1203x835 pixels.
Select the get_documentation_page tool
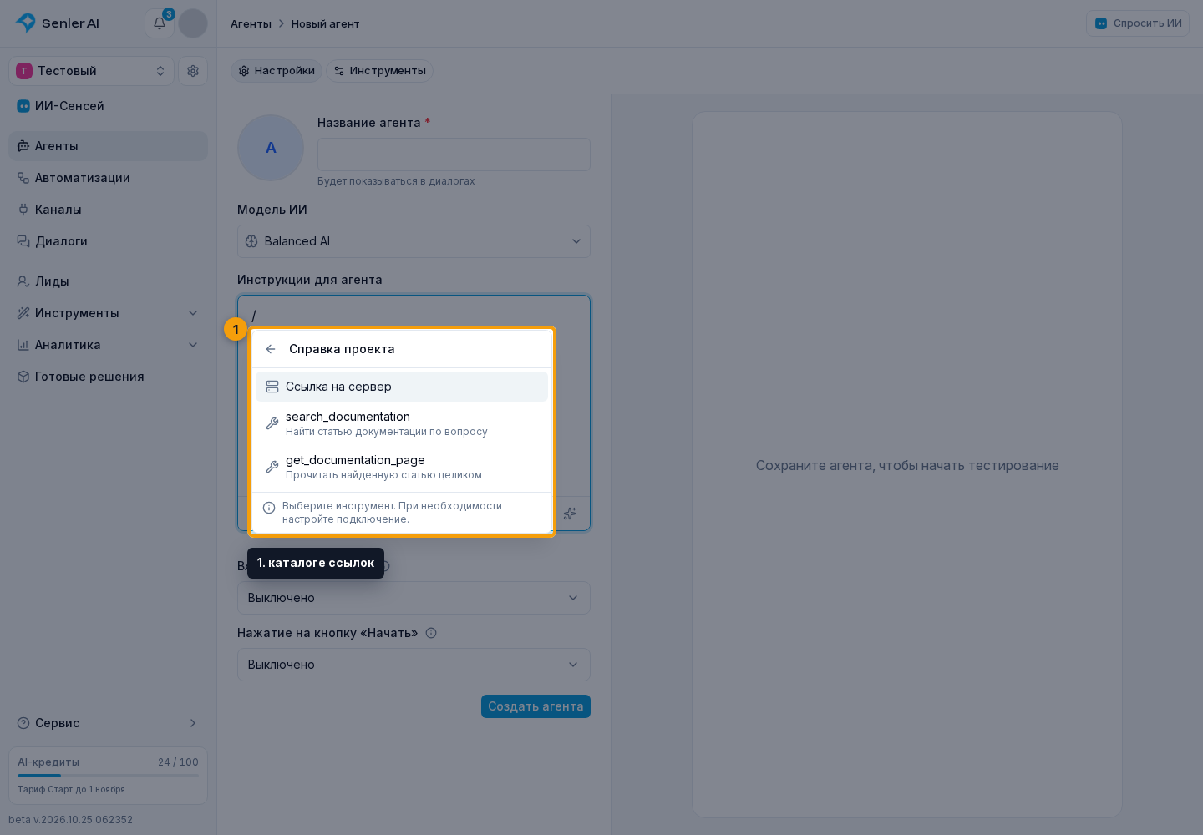(402, 467)
